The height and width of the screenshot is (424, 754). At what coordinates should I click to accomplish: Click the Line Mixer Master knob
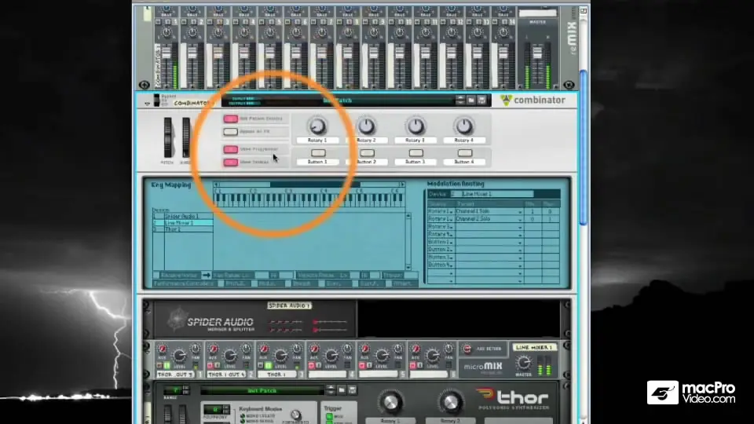pyautogui.click(x=523, y=363)
